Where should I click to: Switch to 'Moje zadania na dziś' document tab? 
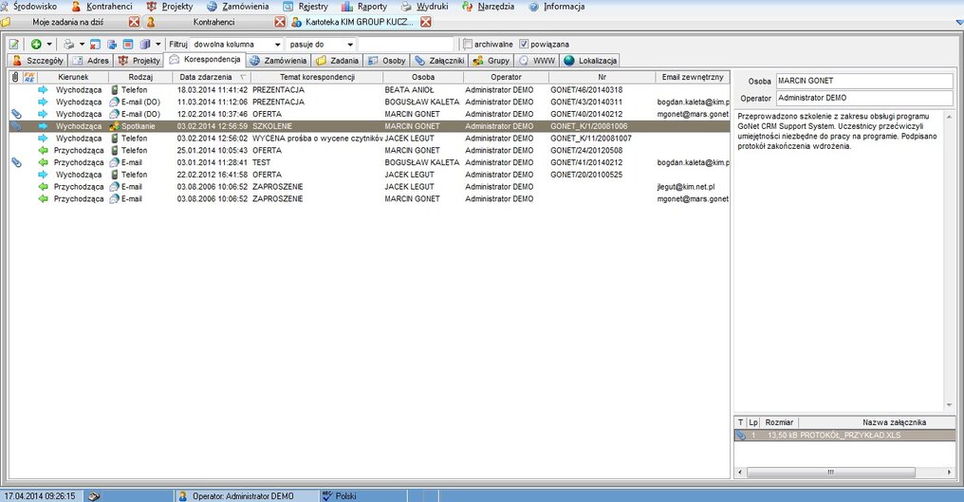tap(67, 22)
